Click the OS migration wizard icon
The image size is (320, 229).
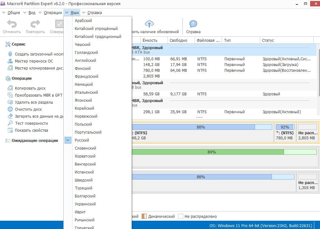(x=10, y=61)
